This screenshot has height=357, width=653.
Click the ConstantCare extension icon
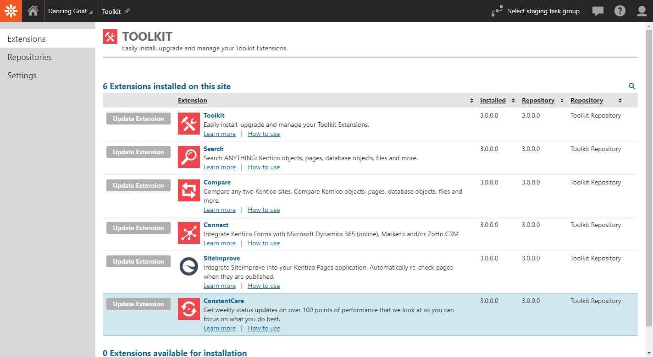(189, 309)
